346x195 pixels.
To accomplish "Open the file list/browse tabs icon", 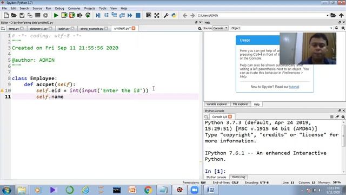I will tap(38, 15).
